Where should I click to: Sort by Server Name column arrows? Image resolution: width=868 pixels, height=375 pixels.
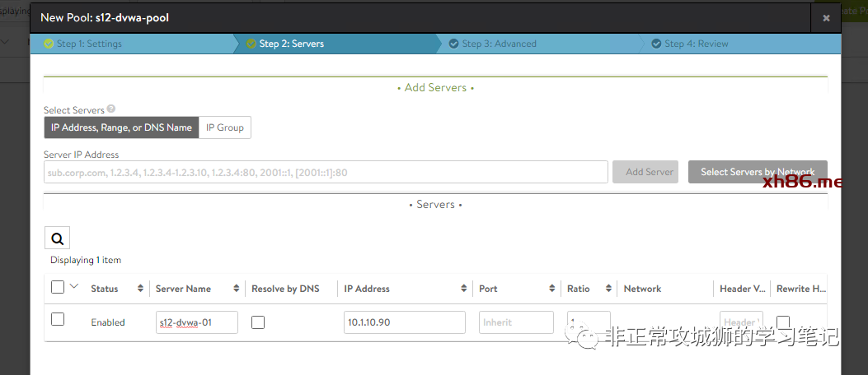pos(237,289)
